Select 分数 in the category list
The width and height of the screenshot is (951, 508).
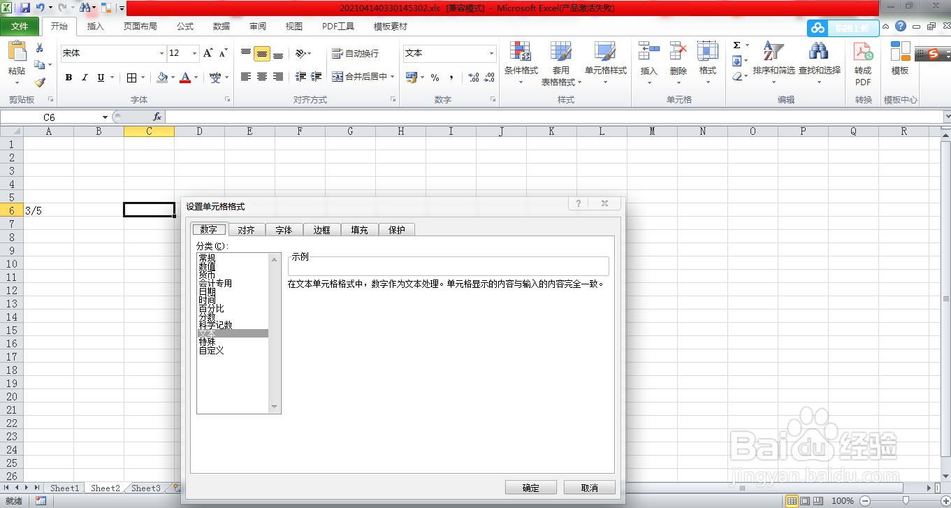[x=207, y=317]
